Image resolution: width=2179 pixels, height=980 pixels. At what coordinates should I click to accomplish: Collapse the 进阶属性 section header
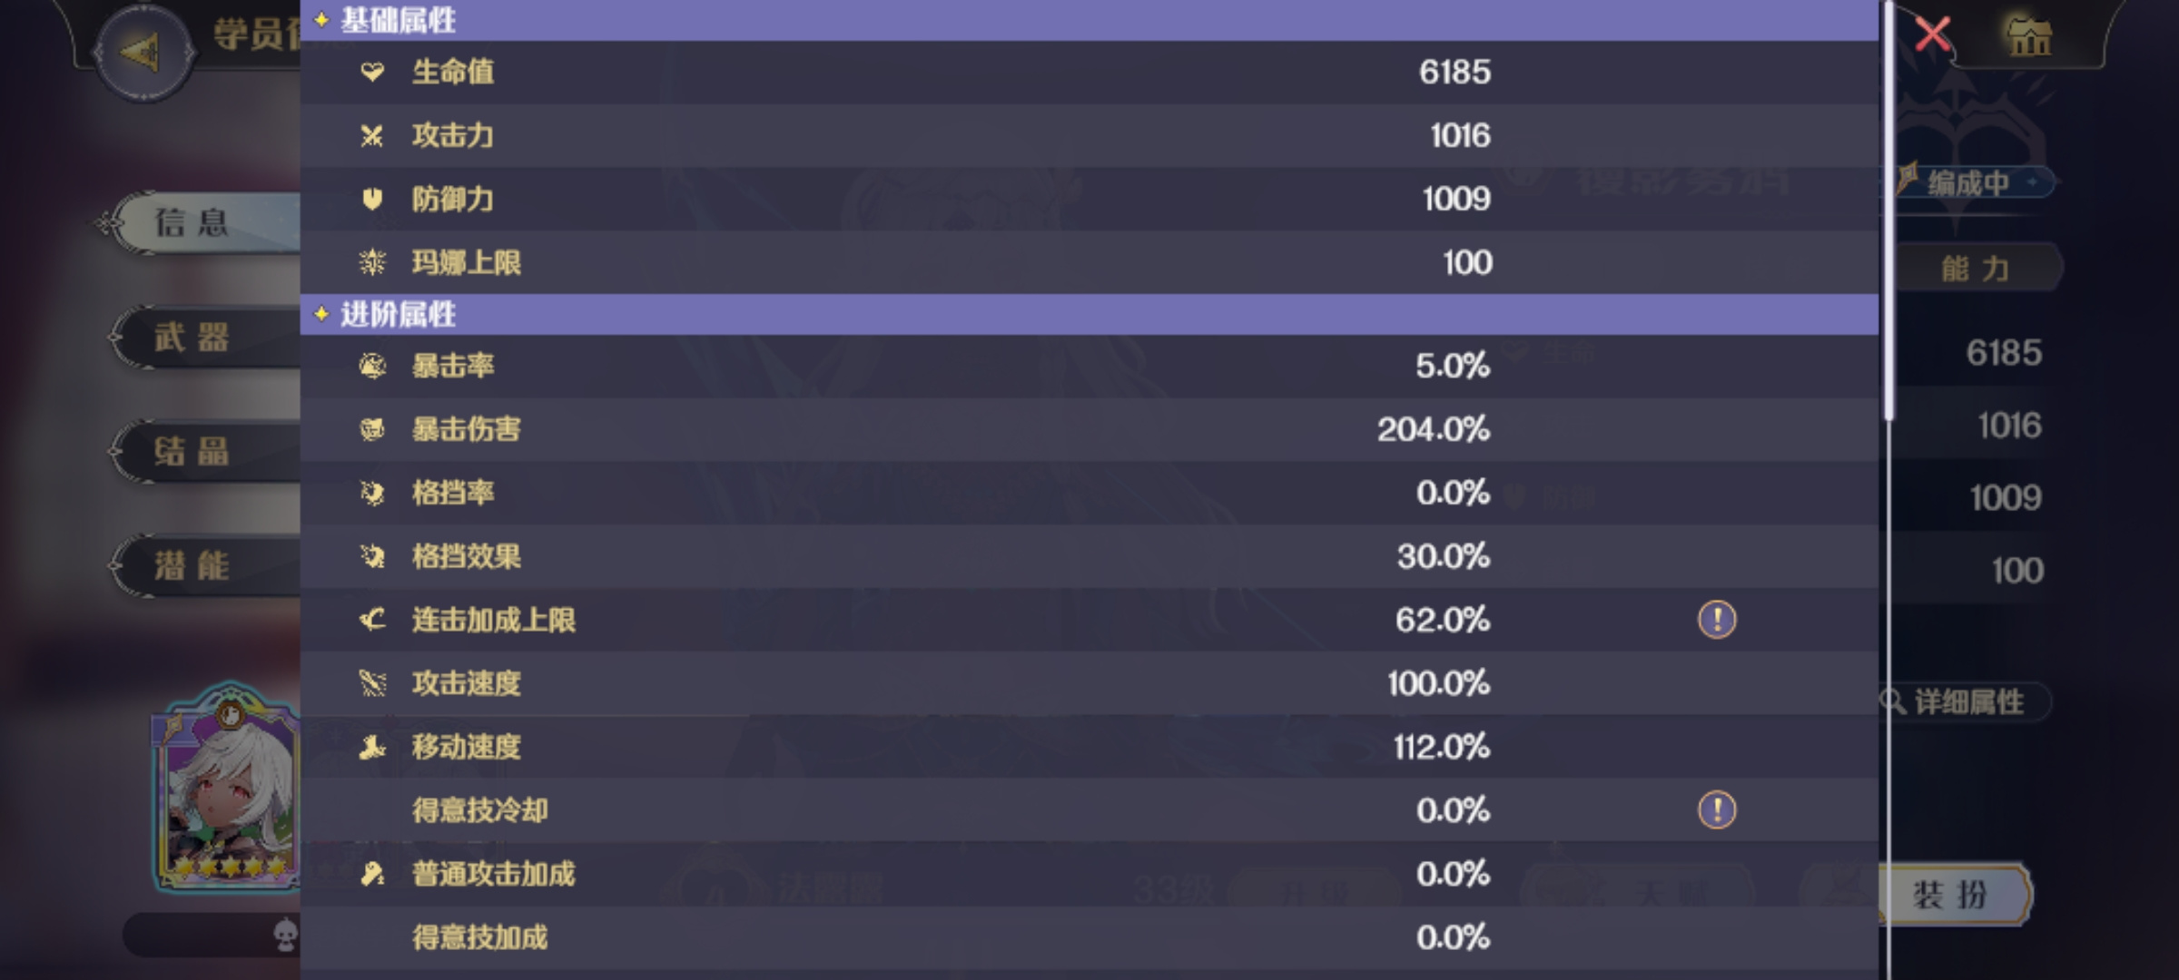coord(1089,314)
